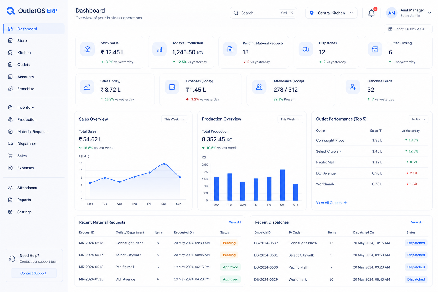Click the Dispatches truck icon in stats card
This screenshot has width=438, height=292.
tap(306, 49)
